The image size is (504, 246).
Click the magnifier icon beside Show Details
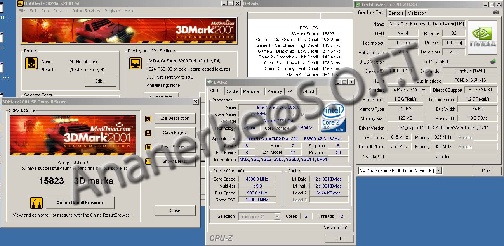(148, 162)
